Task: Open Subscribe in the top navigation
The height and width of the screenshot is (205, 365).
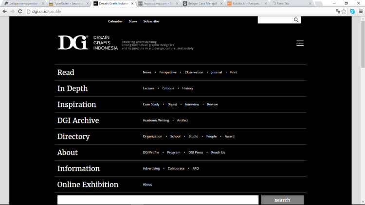Action: click(x=151, y=21)
